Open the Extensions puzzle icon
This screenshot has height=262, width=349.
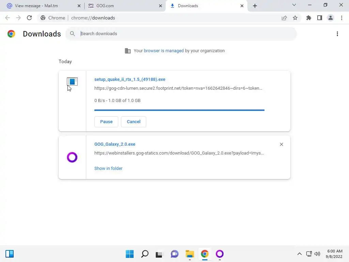(309, 18)
